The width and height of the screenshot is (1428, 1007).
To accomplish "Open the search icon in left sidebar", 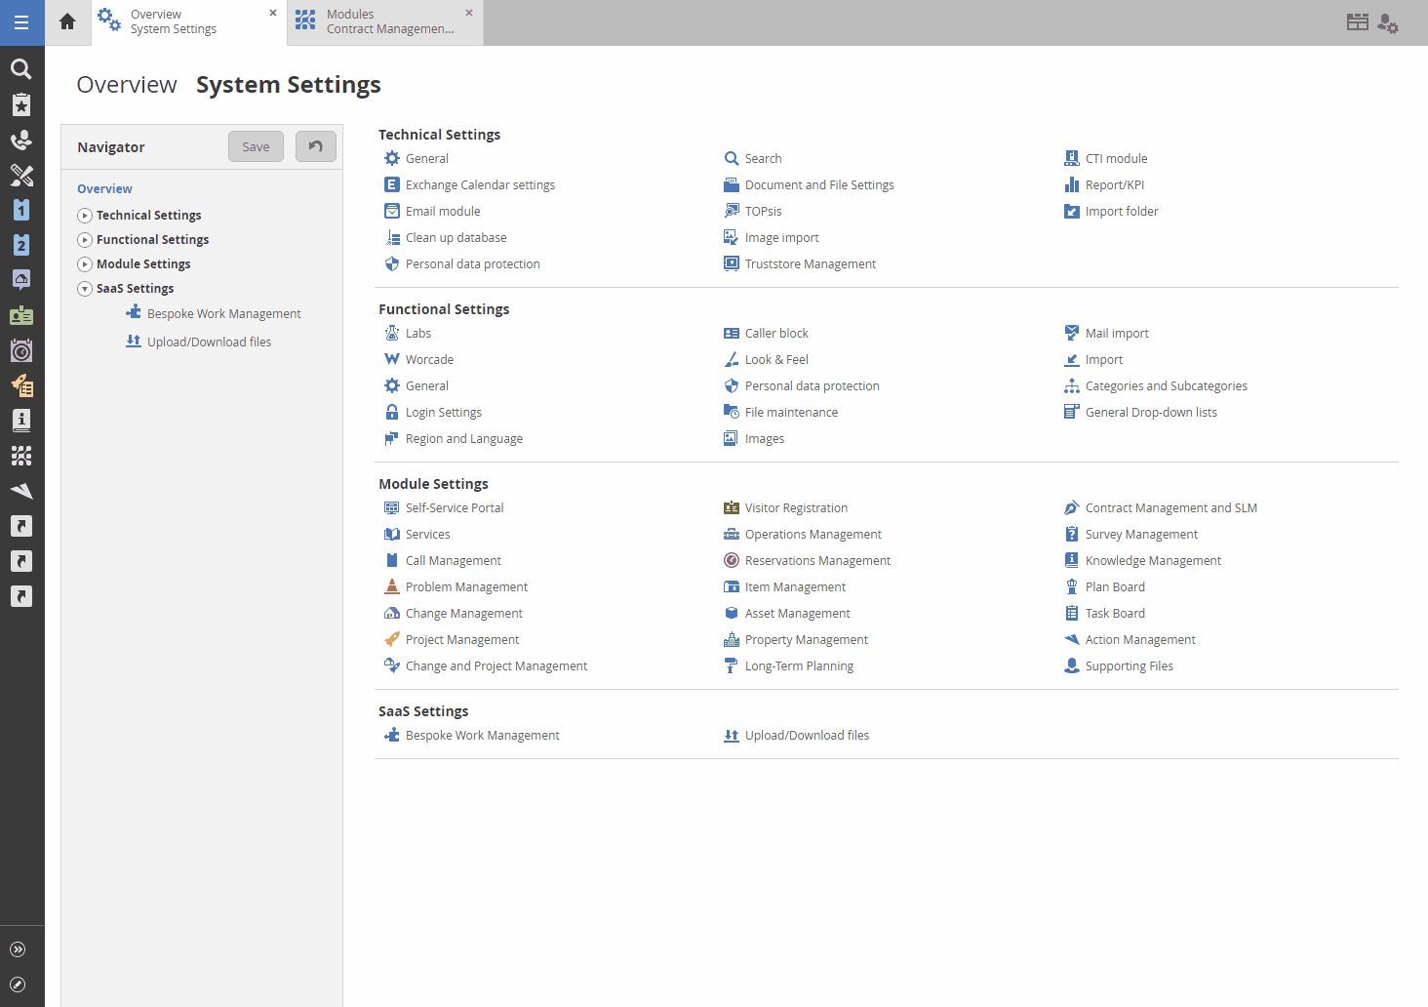I will click(21, 69).
